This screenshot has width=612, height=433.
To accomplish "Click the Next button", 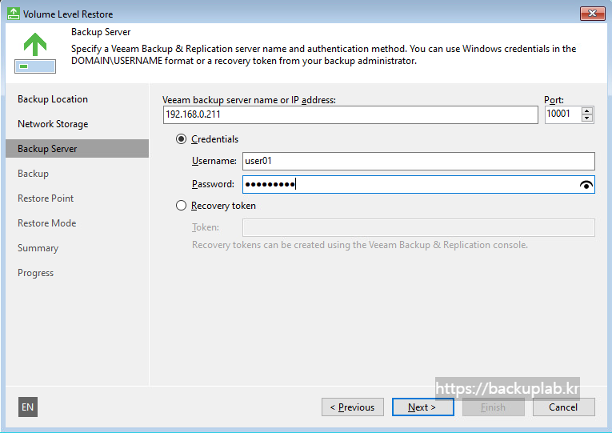I will [x=422, y=407].
